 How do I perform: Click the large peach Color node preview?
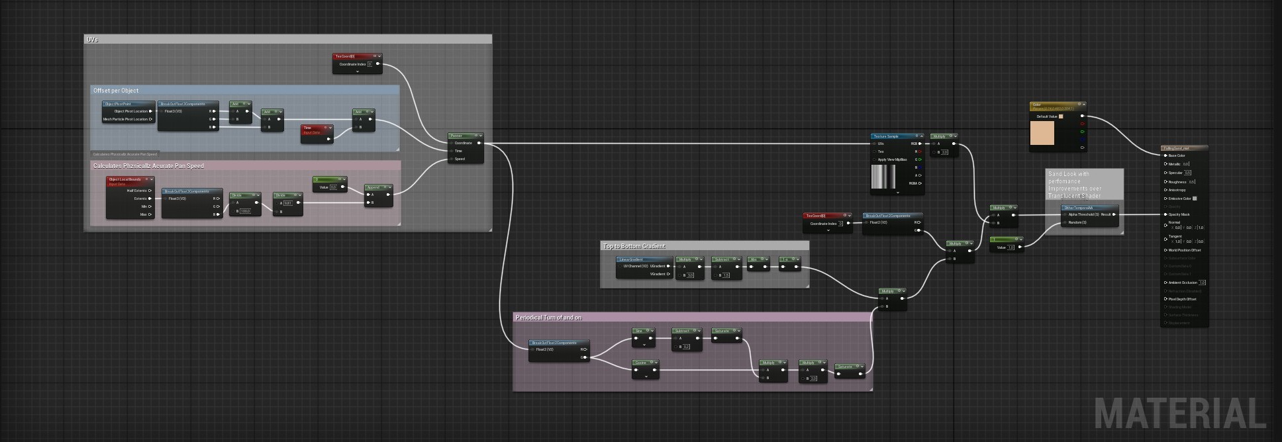click(x=1042, y=133)
